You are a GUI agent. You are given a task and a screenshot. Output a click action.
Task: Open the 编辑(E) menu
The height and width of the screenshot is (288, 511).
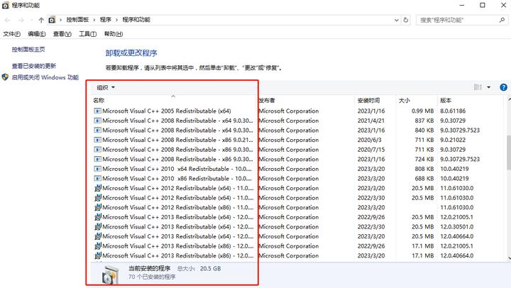point(36,34)
